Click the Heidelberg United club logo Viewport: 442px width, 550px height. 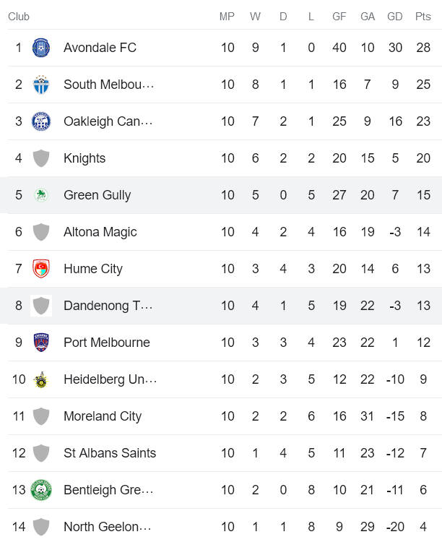(41, 379)
